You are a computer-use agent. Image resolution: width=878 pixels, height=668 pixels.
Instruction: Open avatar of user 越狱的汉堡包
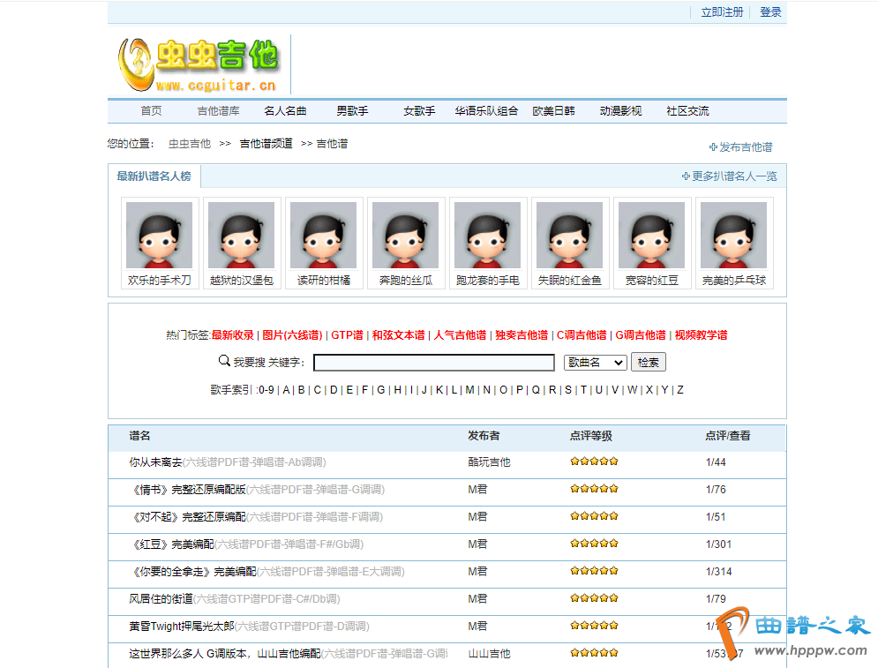click(x=241, y=235)
